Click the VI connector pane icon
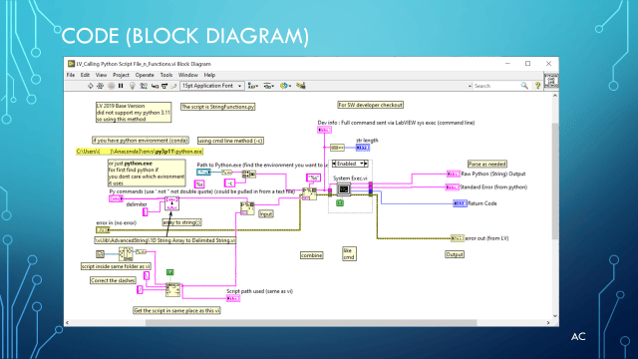Image resolution: width=638 pixels, height=359 pixels. pyautogui.click(x=551, y=80)
